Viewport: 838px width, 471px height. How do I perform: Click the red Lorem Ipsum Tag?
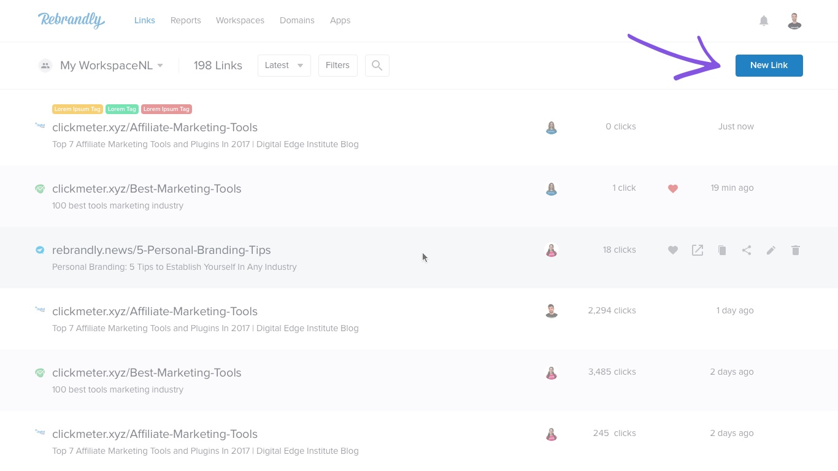click(x=167, y=109)
